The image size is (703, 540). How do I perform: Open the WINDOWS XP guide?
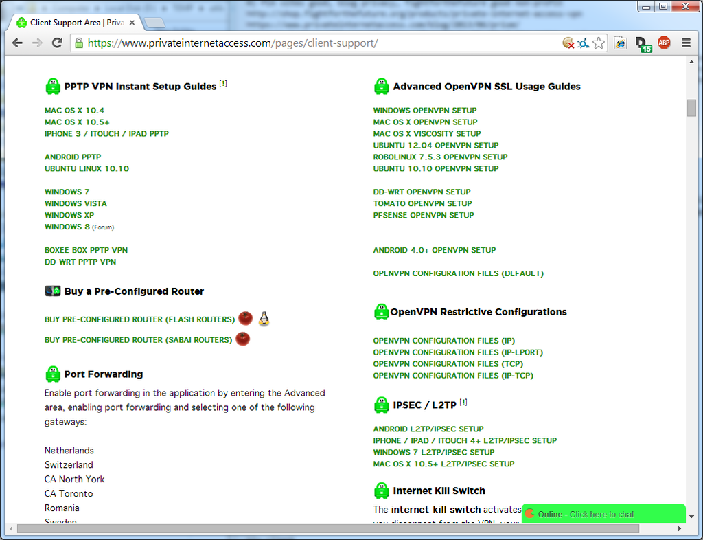tap(69, 215)
